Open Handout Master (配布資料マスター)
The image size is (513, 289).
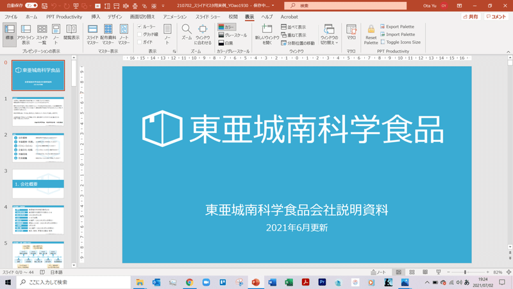[x=108, y=35]
